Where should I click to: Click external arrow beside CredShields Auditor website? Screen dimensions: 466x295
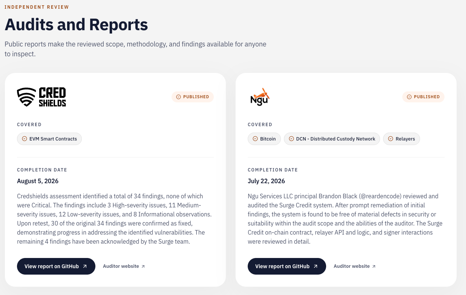point(143,266)
